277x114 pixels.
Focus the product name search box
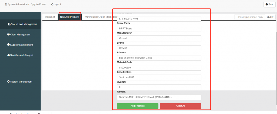[x=250, y=17]
